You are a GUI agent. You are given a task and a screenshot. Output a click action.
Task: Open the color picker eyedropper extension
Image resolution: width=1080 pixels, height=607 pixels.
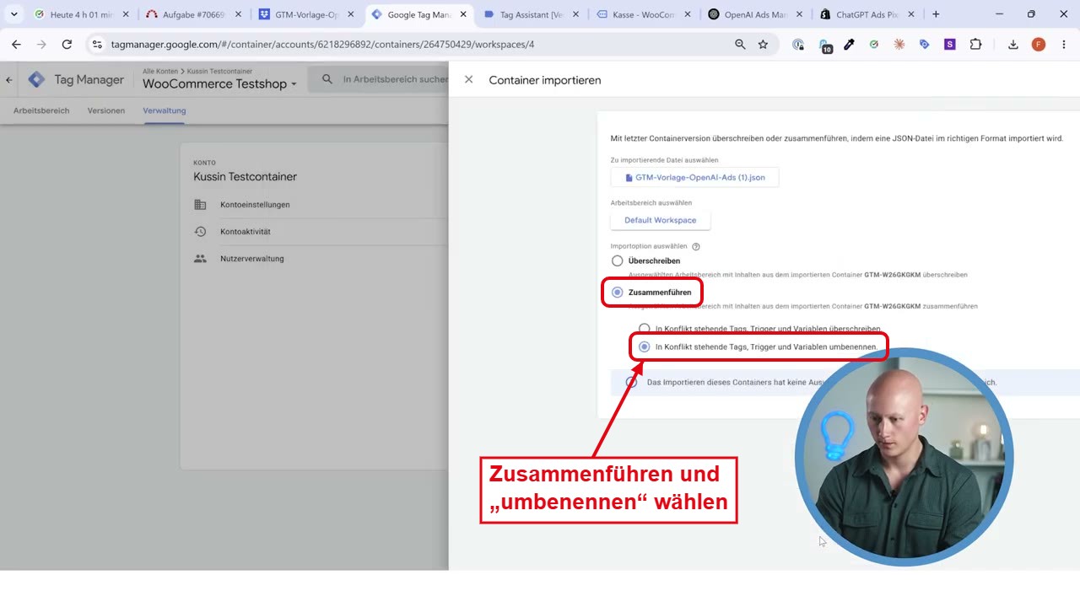[849, 45]
